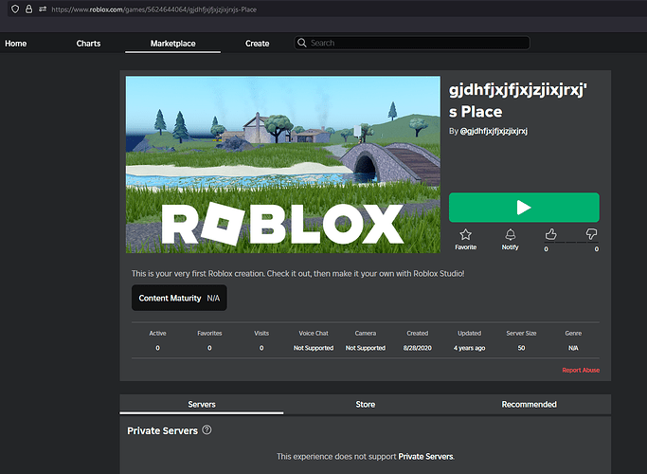This screenshot has height=474, width=647.
Task: Click the Notify bell icon
Action: [x=511, y=234]
